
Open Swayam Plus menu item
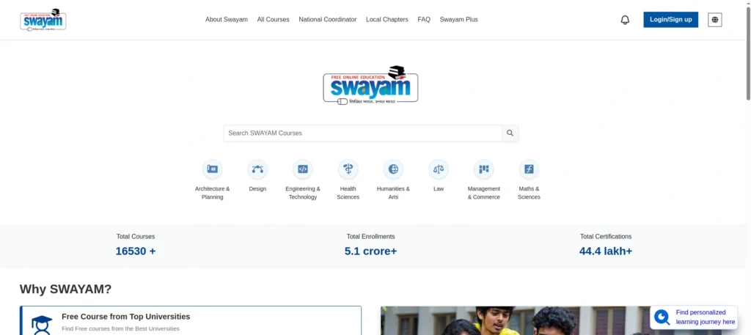[x=459, y=20]
